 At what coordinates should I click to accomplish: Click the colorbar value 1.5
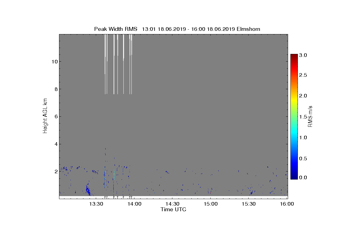point(303,117)
